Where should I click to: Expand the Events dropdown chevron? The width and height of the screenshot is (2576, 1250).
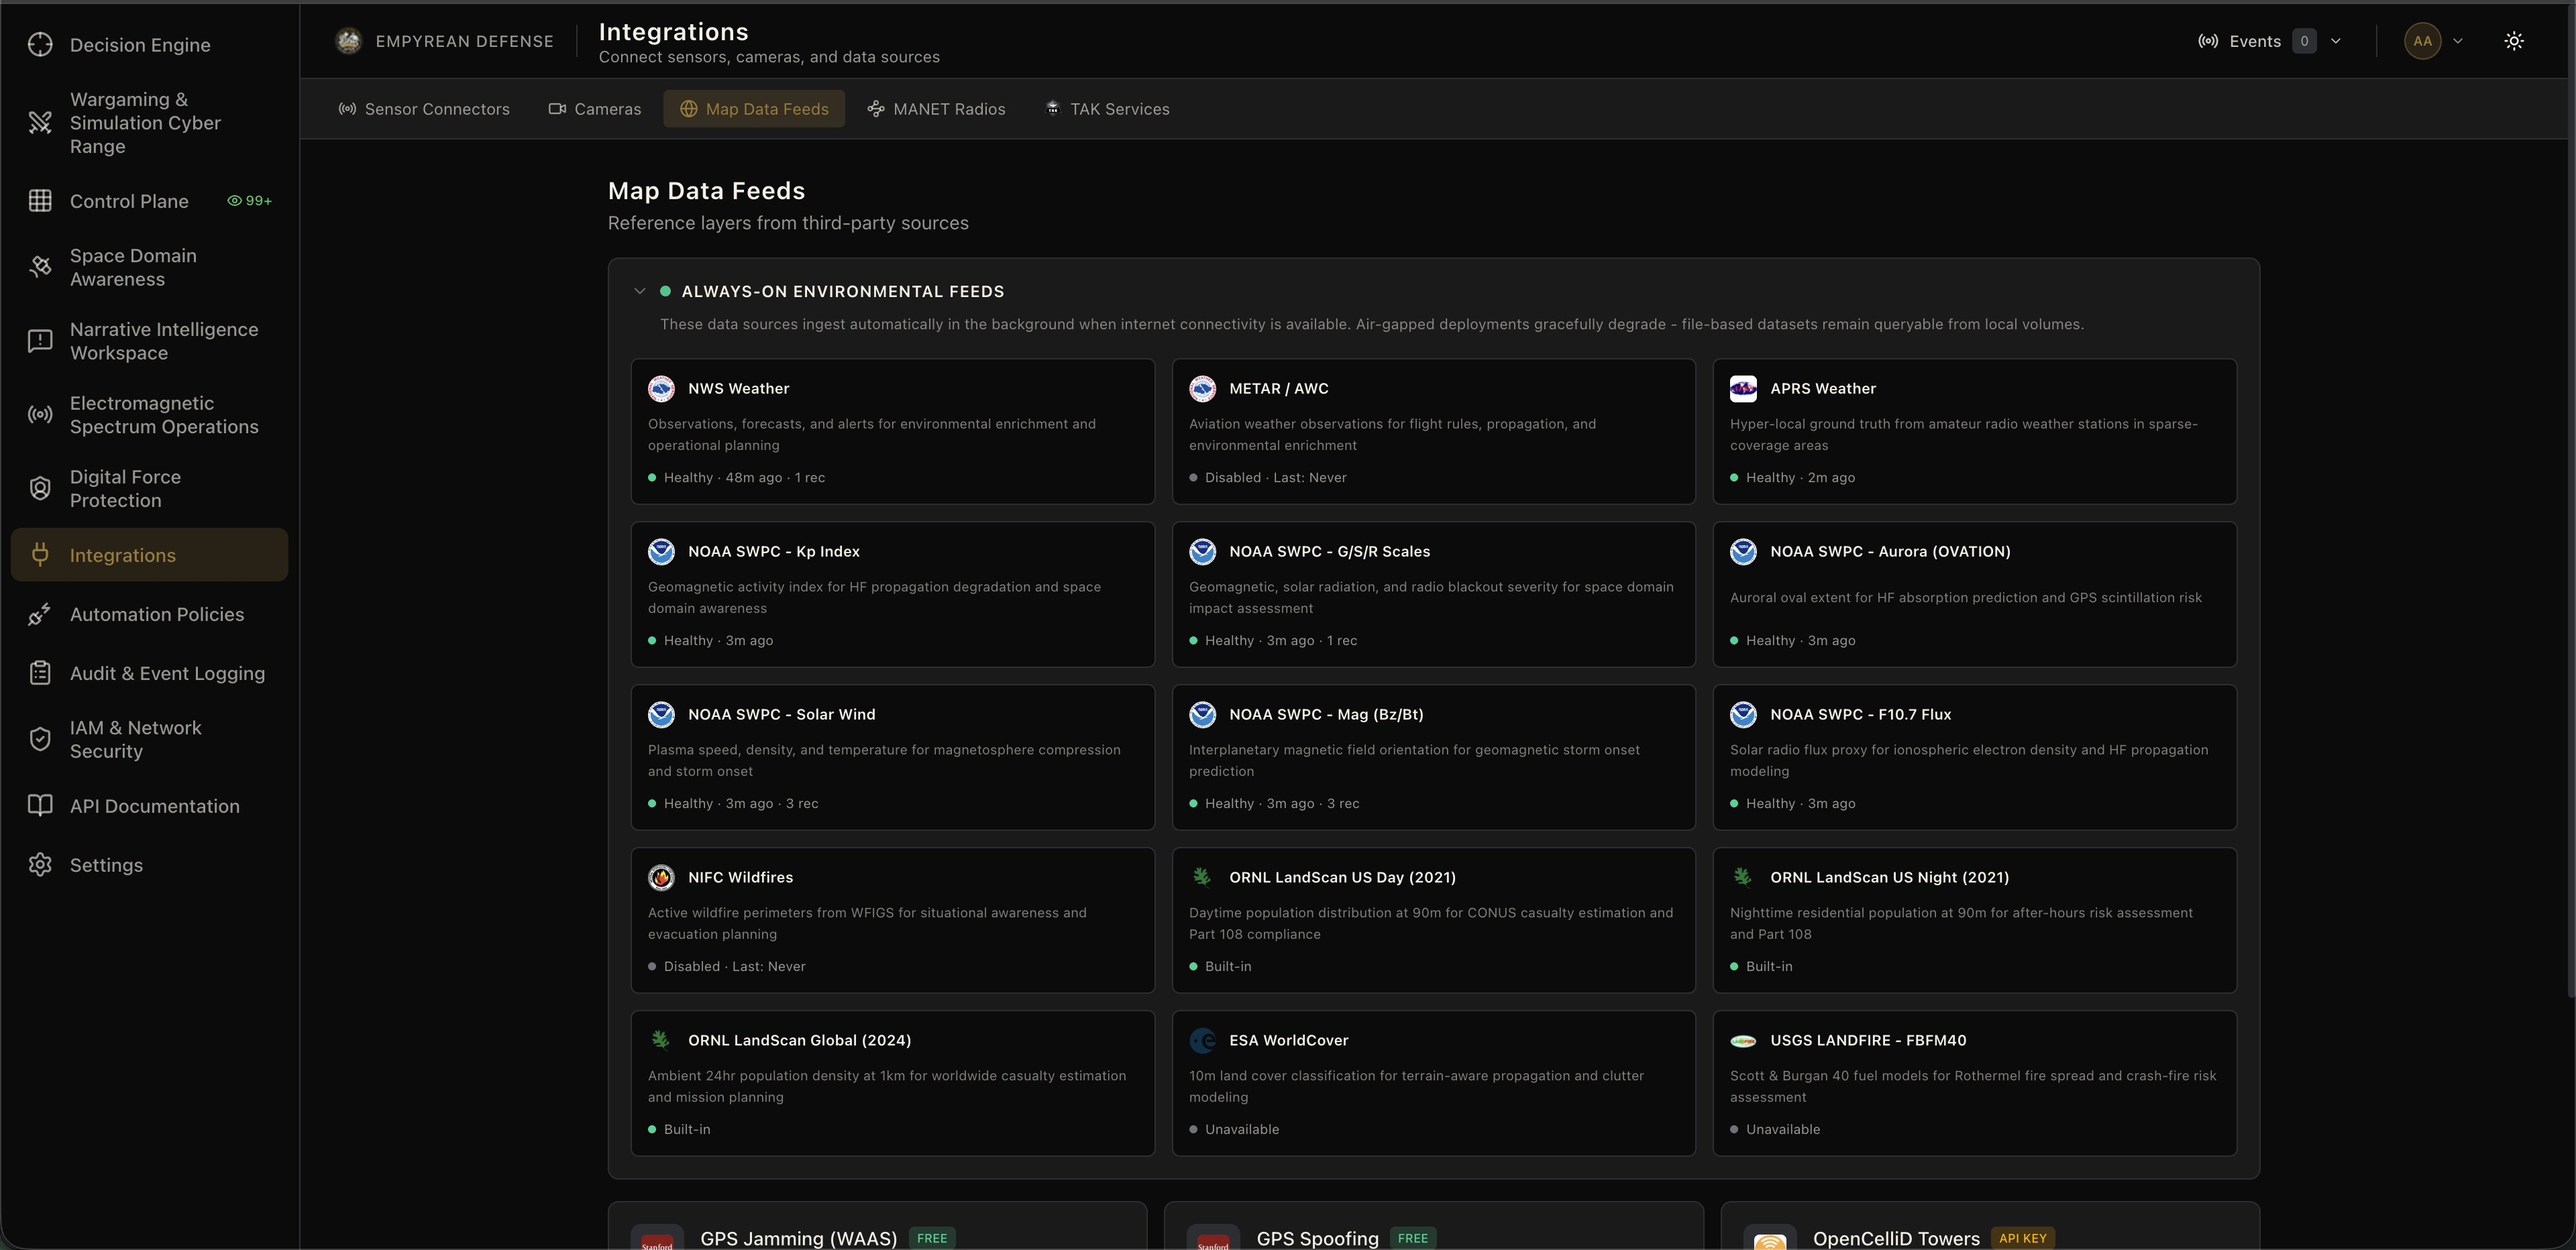(x=2336, y=41)
